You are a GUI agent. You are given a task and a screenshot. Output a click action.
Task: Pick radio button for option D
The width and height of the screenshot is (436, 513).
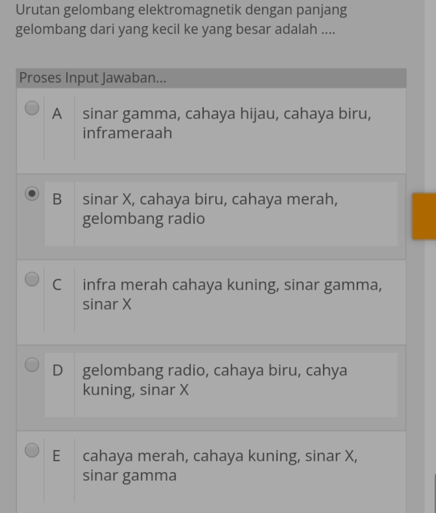pos(32,364)
